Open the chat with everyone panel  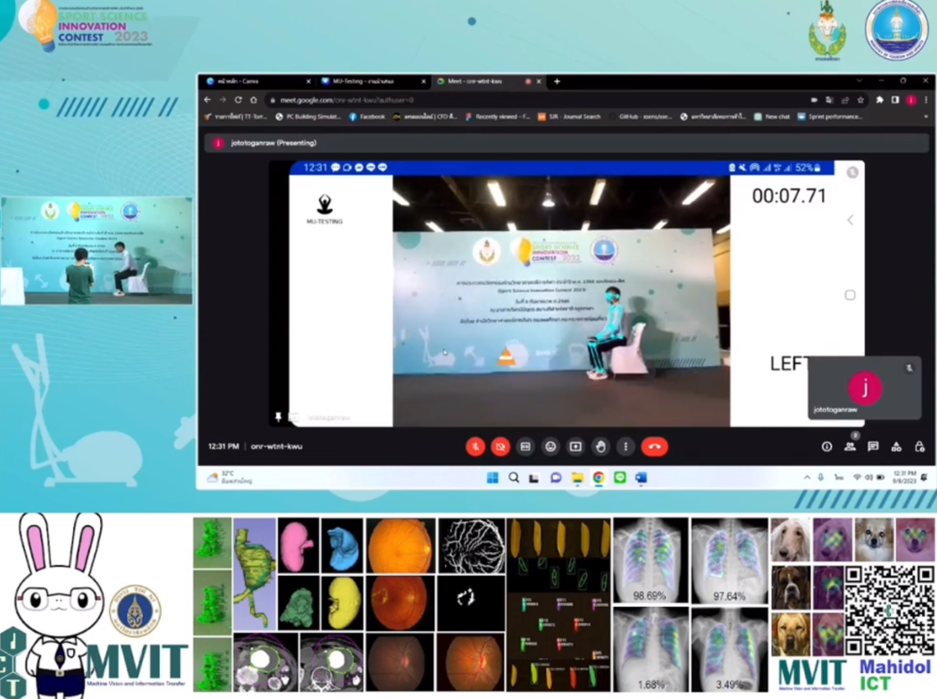click(x=873, y=447)
